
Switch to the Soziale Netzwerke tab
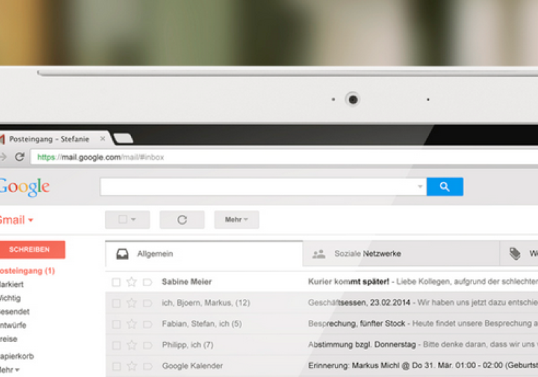[401, 254]
